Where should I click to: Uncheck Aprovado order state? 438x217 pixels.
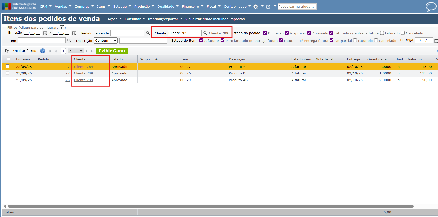309,33
